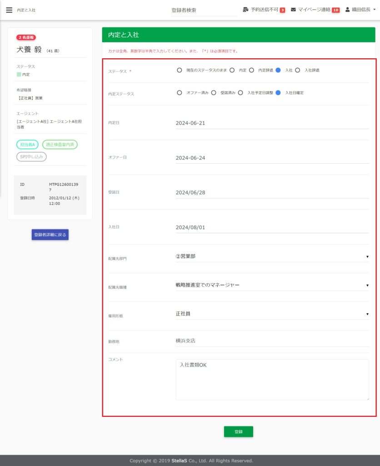This screenshot has height=466, width=380.
Task: Click into the コメント text area
Action: [272, 380]
